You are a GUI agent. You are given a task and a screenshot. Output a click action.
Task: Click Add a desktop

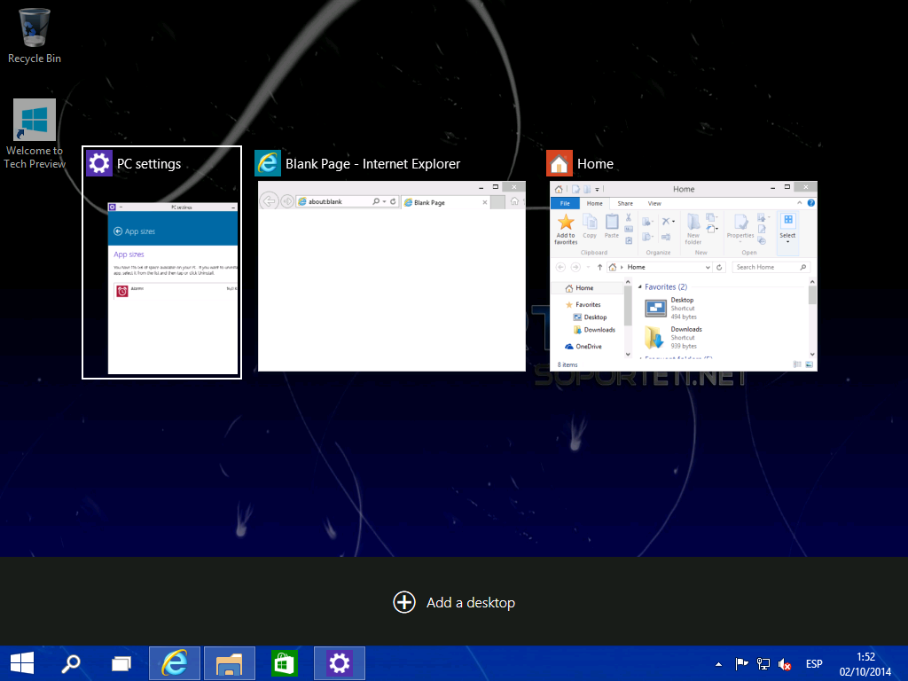pyautogui.click(x=454, y=602)
